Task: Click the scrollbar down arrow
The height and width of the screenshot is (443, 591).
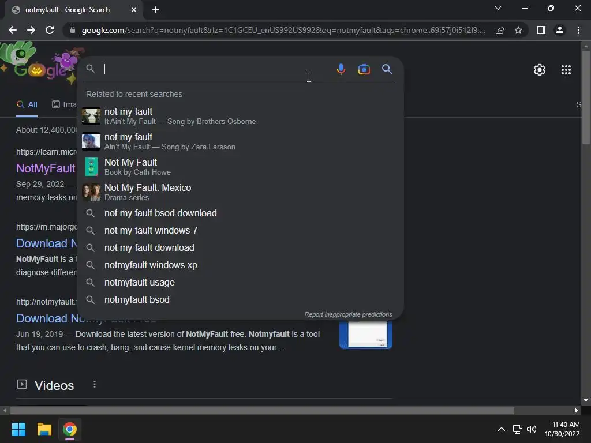Action: point(585,400)
